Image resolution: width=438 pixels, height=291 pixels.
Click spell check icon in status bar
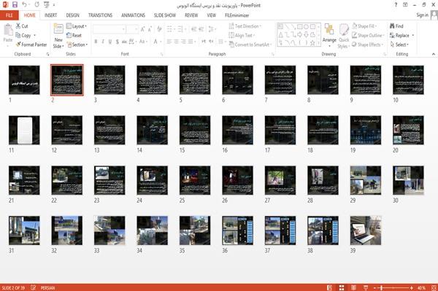[x=34, y=287]
